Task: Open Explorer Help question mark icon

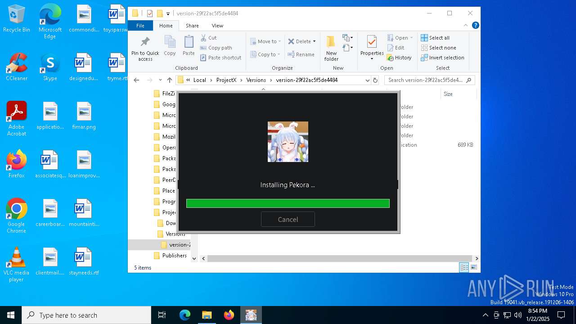Action: 475,26
